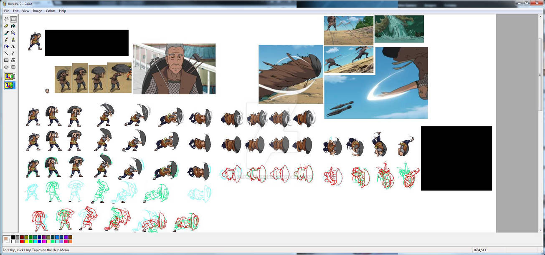Viewport: 545px width, 255px height.
Task: Choose the bright lime green swatch
Action: [30, 242]
